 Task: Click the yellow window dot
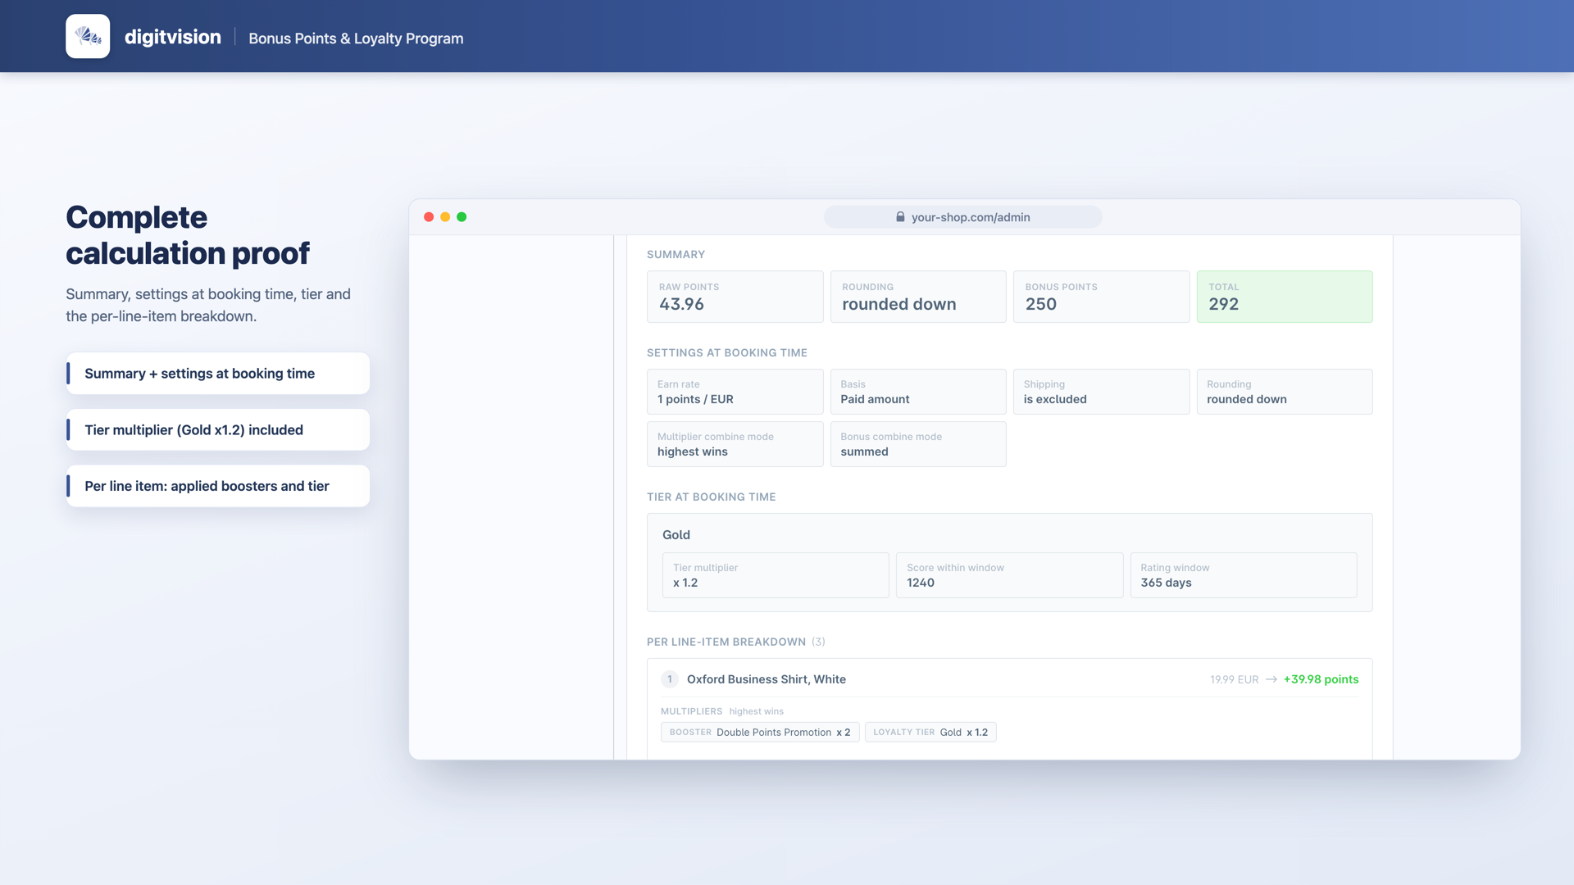pos(445,217)
